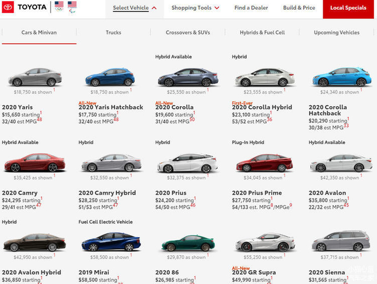Click the white Corolla Hybrid image
377x284 pixels.
point(264,77)
